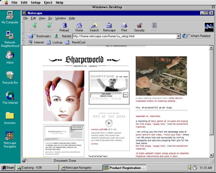Click the Sharpeworld gothic logo
Screen dimensions: 216x173
84,60
